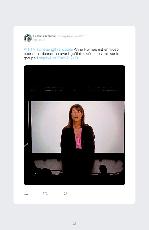Open the #FFTV hashtag
149x230 pixels.
click(30, 50)
